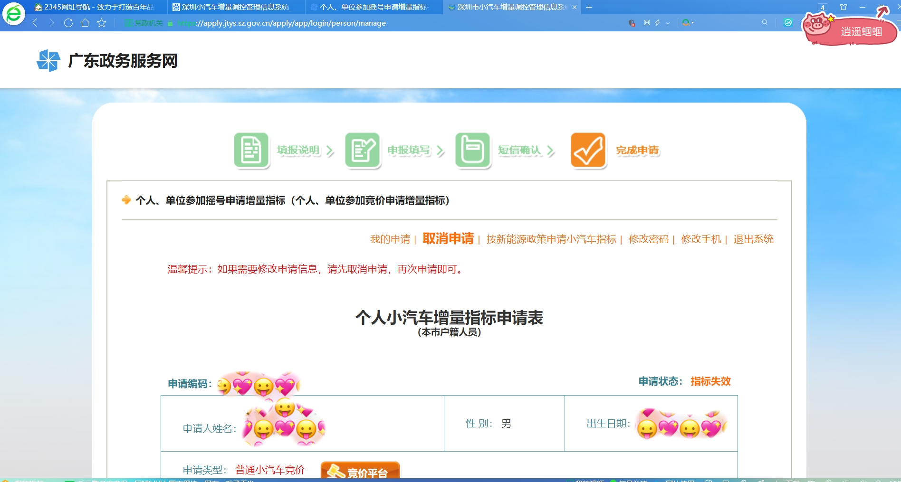
Task: Switch to the 个人、单位参加摇号申请增量指标 tab
Action: coord(374,7)
